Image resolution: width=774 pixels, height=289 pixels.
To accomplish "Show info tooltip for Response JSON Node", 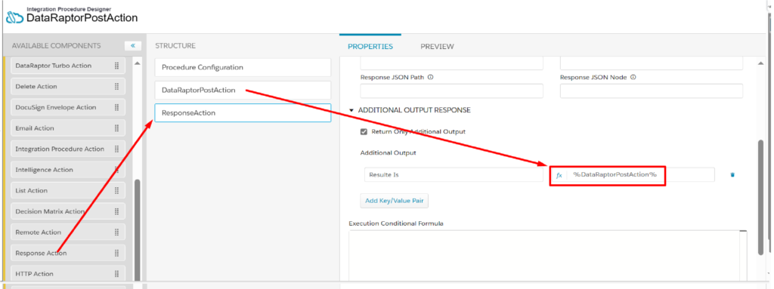I will (633, 78).
